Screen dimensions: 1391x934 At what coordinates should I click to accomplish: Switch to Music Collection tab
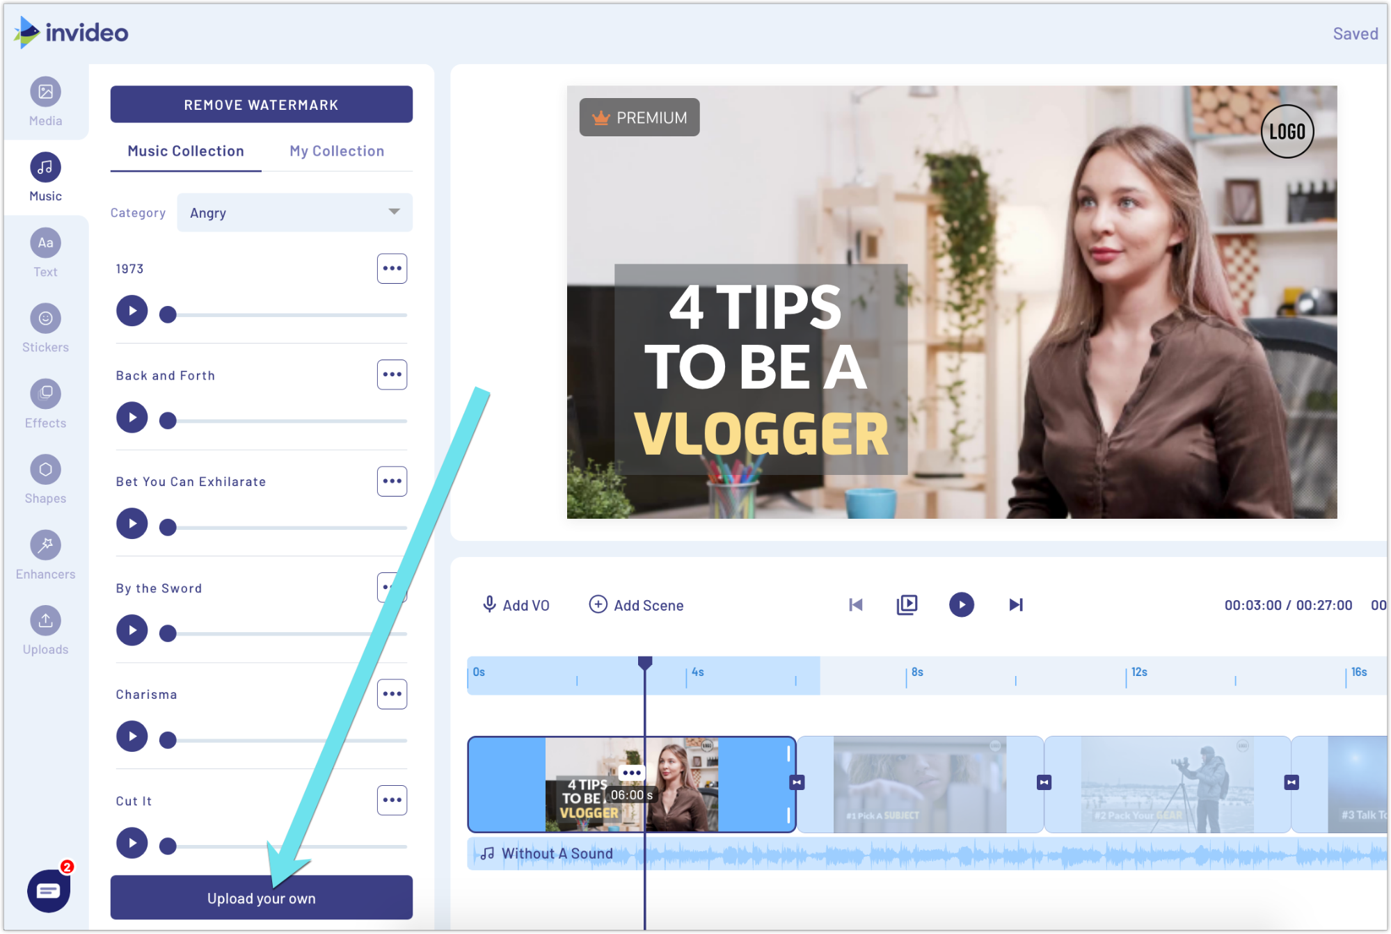pyautogui.click(x=186, y=150)
